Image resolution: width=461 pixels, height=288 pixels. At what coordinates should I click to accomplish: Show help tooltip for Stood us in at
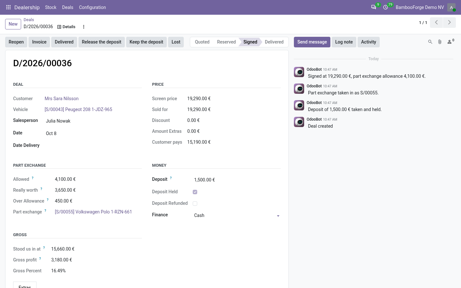coord(44,248)
